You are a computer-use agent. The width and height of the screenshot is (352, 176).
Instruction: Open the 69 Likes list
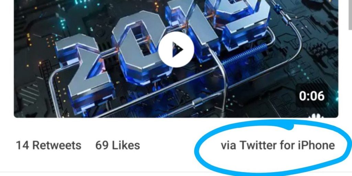pyautogui.click(x=118, y=145)
